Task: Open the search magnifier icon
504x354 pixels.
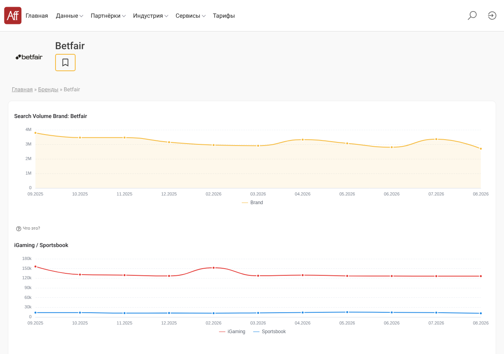Action: point(472,15)
